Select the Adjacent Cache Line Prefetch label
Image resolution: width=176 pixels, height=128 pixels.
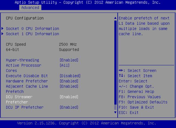click(x=27, y=89)
